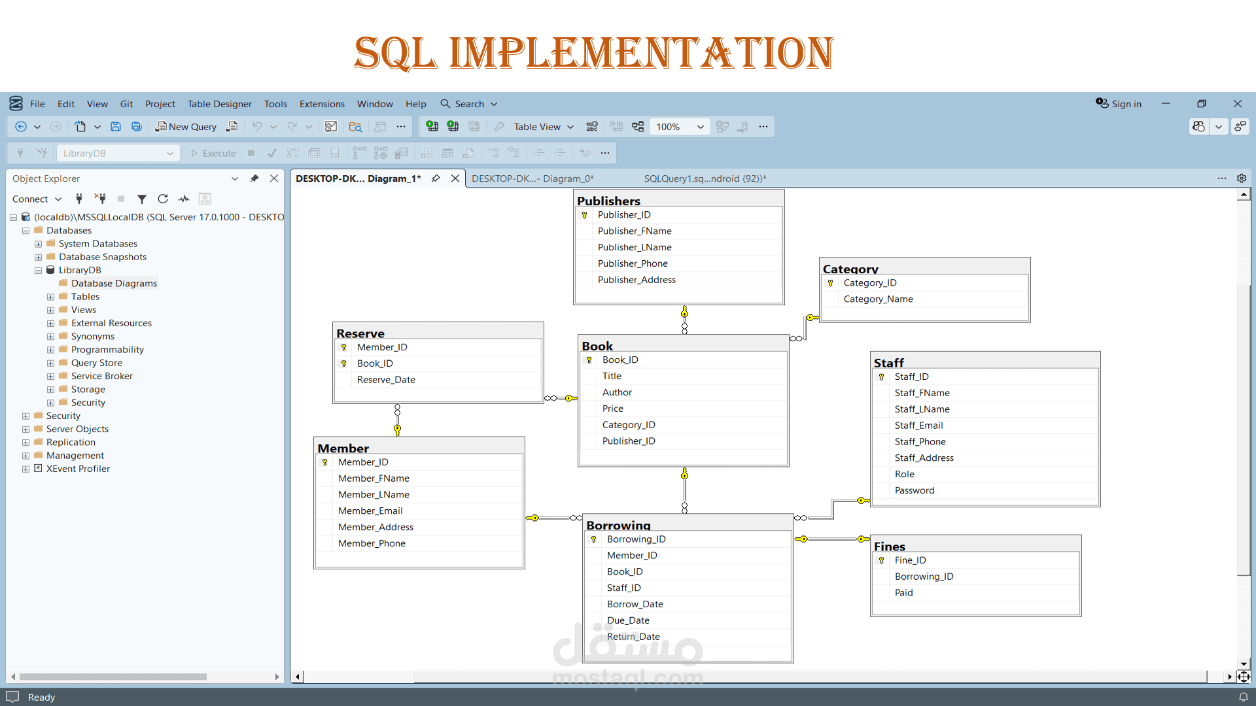Click Sign in link
Viewport: 1256px width, 706px height.
point(1125,104)
